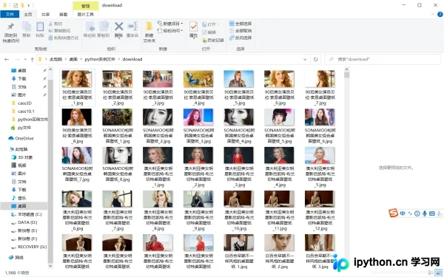Click the 管理 (Manage) contextual tab

pos(86,6)
